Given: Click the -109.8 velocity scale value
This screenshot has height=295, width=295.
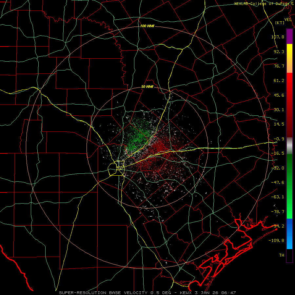Looking at the screenshot, I should (x=276, y=241).
